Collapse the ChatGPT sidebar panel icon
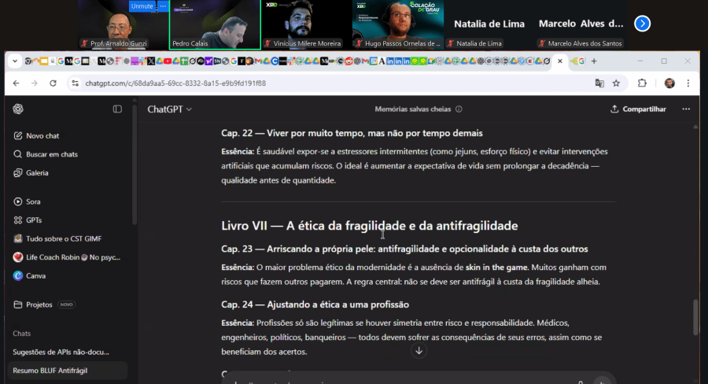708x384 pixels. 117,109
